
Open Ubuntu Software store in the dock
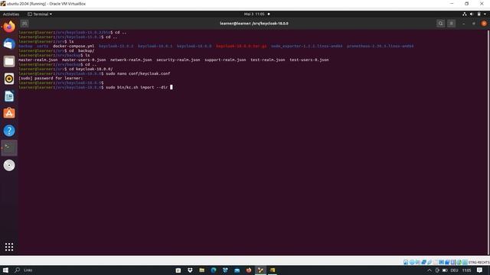pos(9,113)
